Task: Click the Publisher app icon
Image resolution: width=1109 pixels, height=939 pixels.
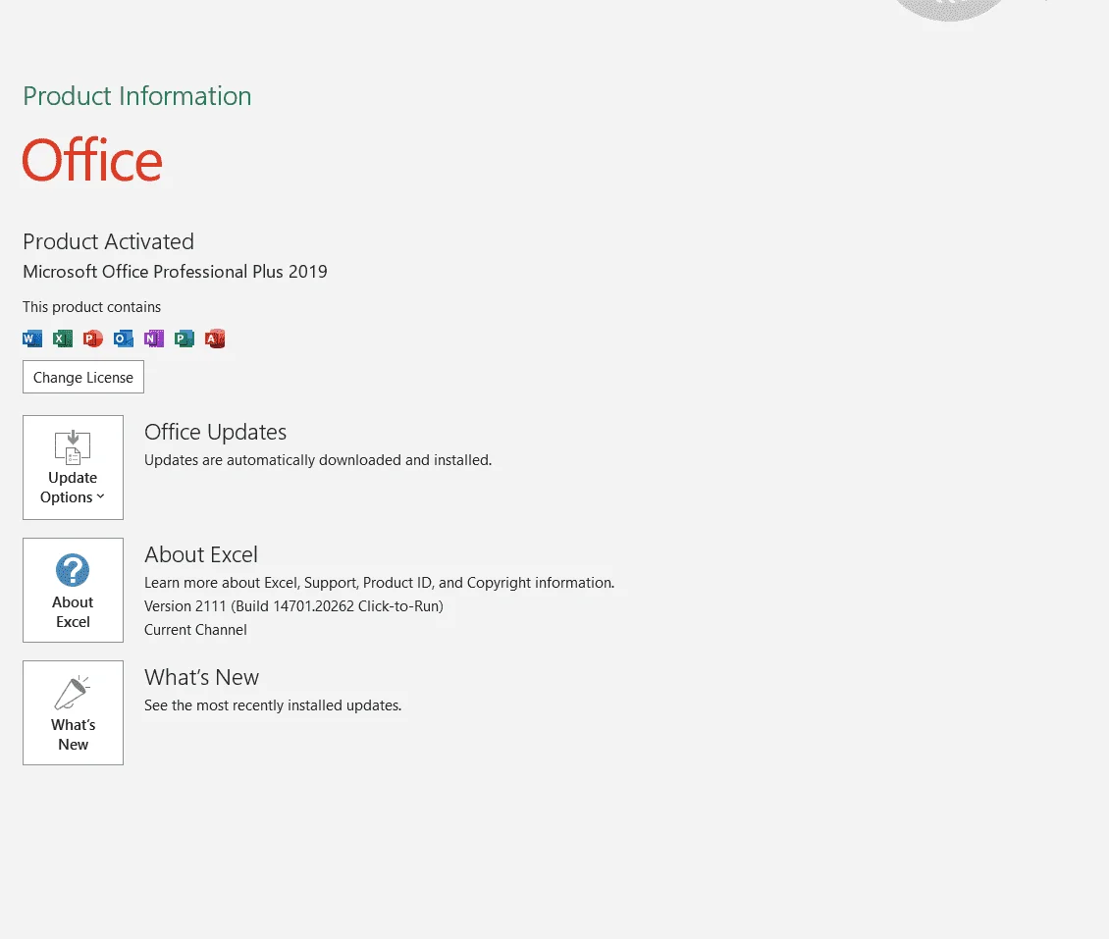Action: point(185,339)
